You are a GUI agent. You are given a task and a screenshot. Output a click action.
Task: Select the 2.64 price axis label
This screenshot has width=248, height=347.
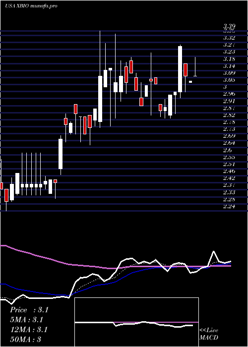pos(229,143)
